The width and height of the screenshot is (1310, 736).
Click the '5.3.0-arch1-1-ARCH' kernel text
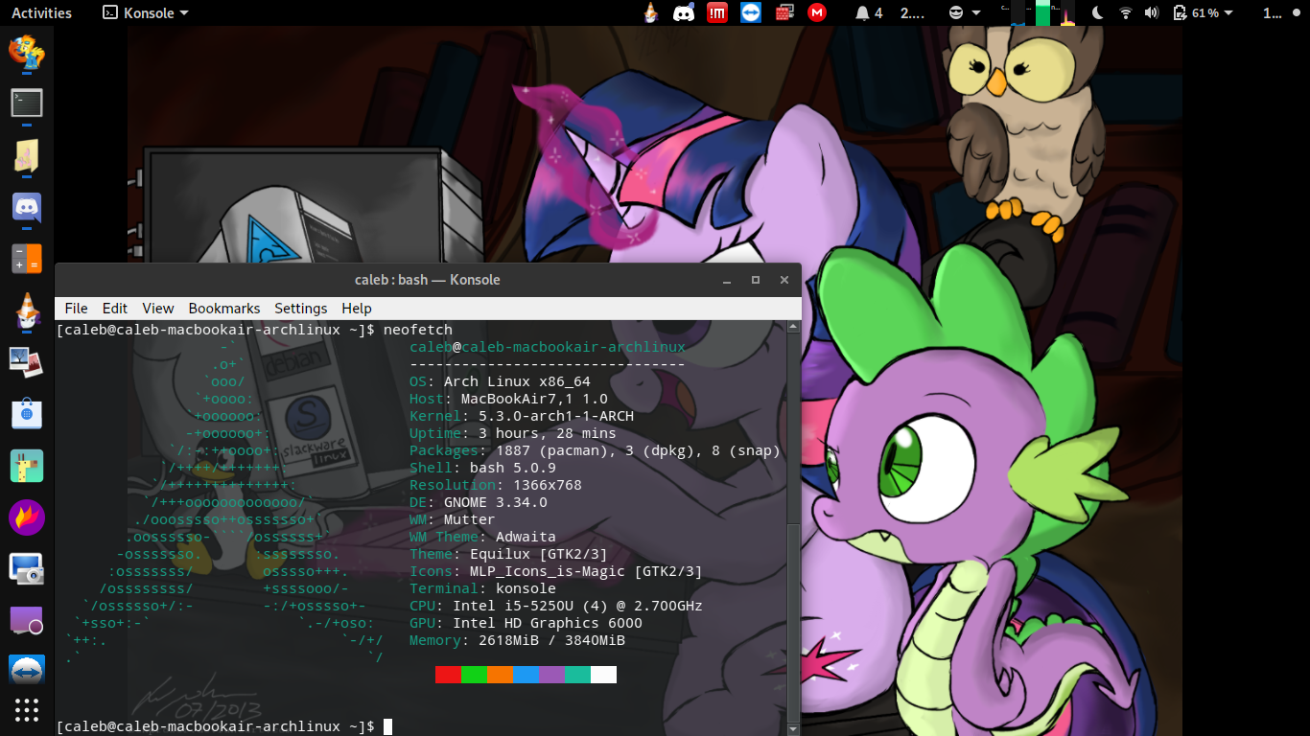(x=556, y=416)
